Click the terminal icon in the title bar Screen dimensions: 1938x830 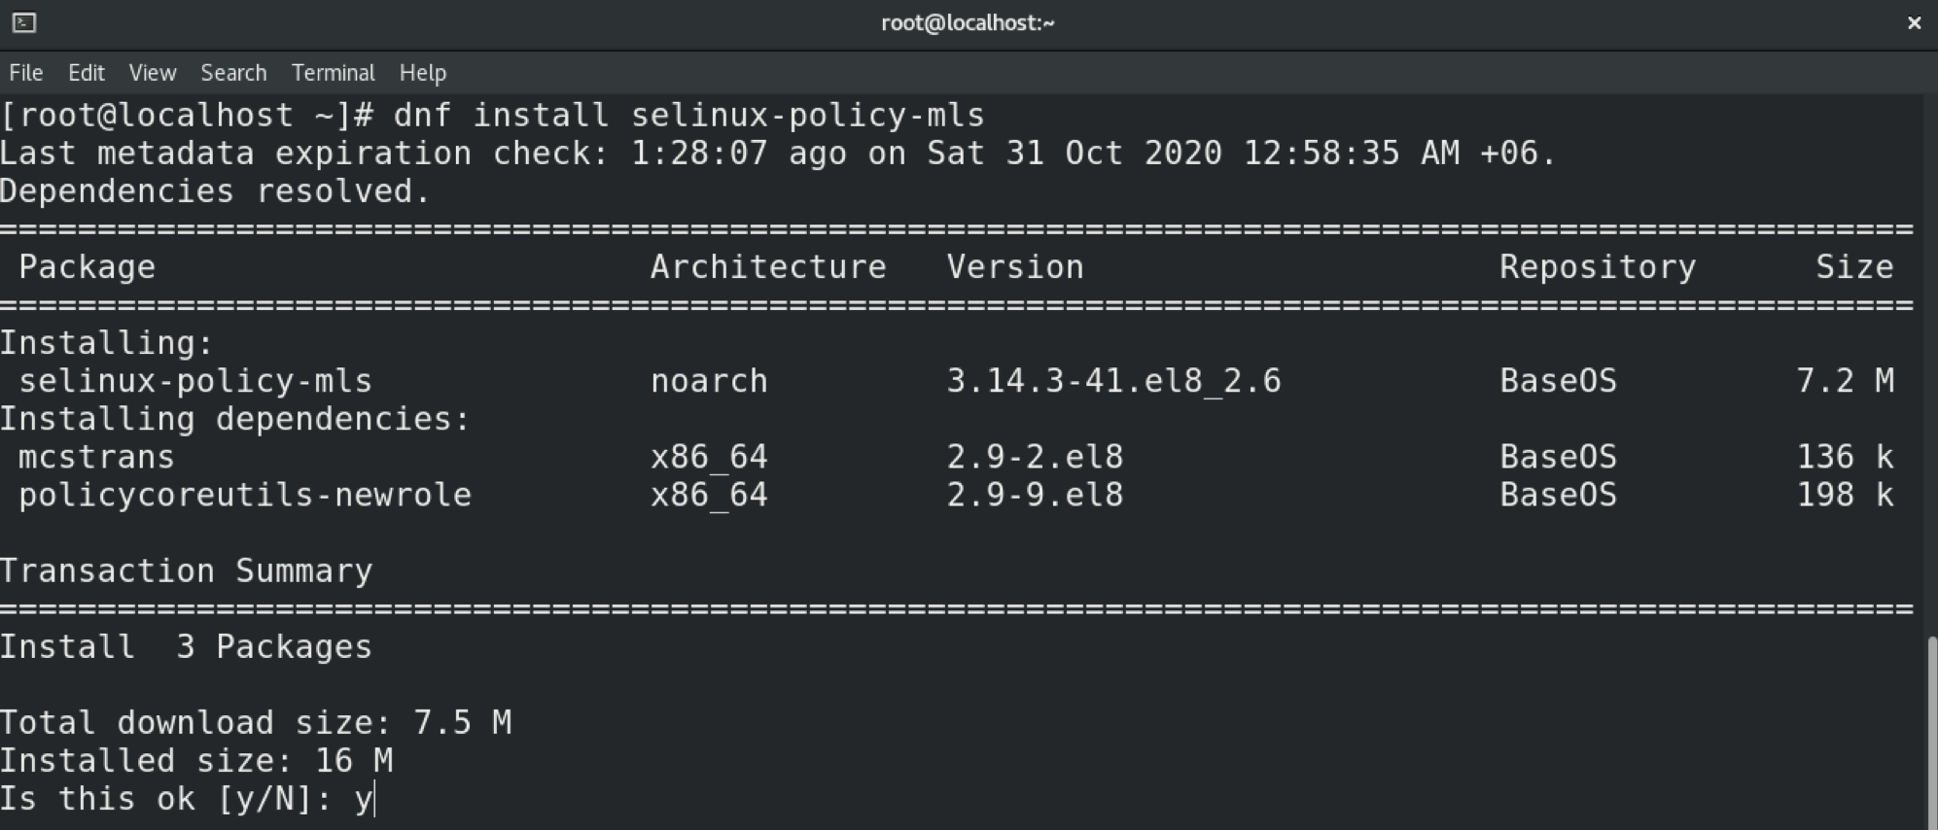24,22
